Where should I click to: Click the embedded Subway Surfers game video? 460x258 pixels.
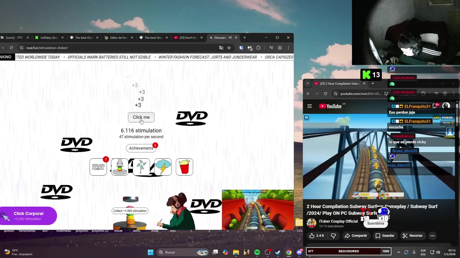[258, 210]
